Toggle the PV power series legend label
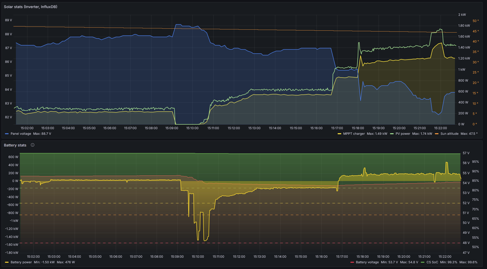 [x=403, y=134]
